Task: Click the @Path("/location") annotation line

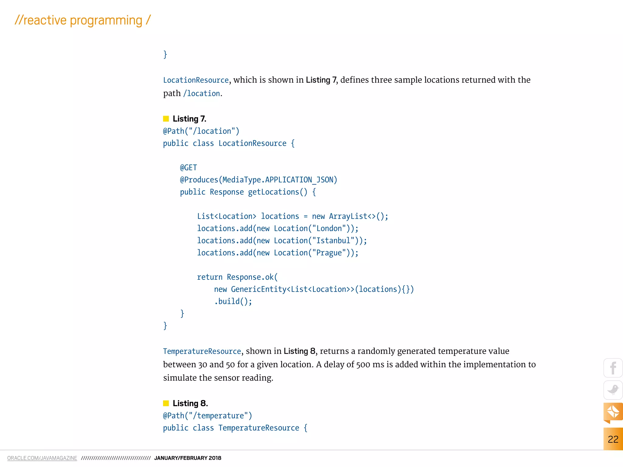Action: (x=201, y=131)
